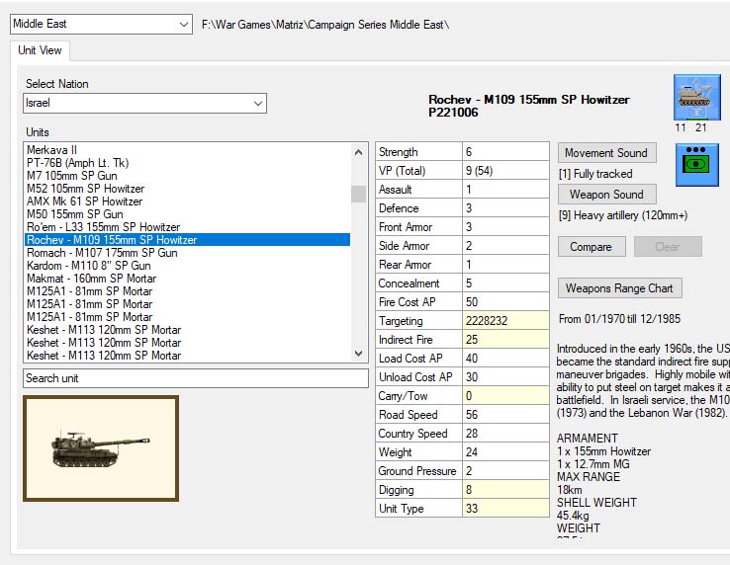Click the units list scroll up arrow
730x565 pixels.
pos(358,152)
